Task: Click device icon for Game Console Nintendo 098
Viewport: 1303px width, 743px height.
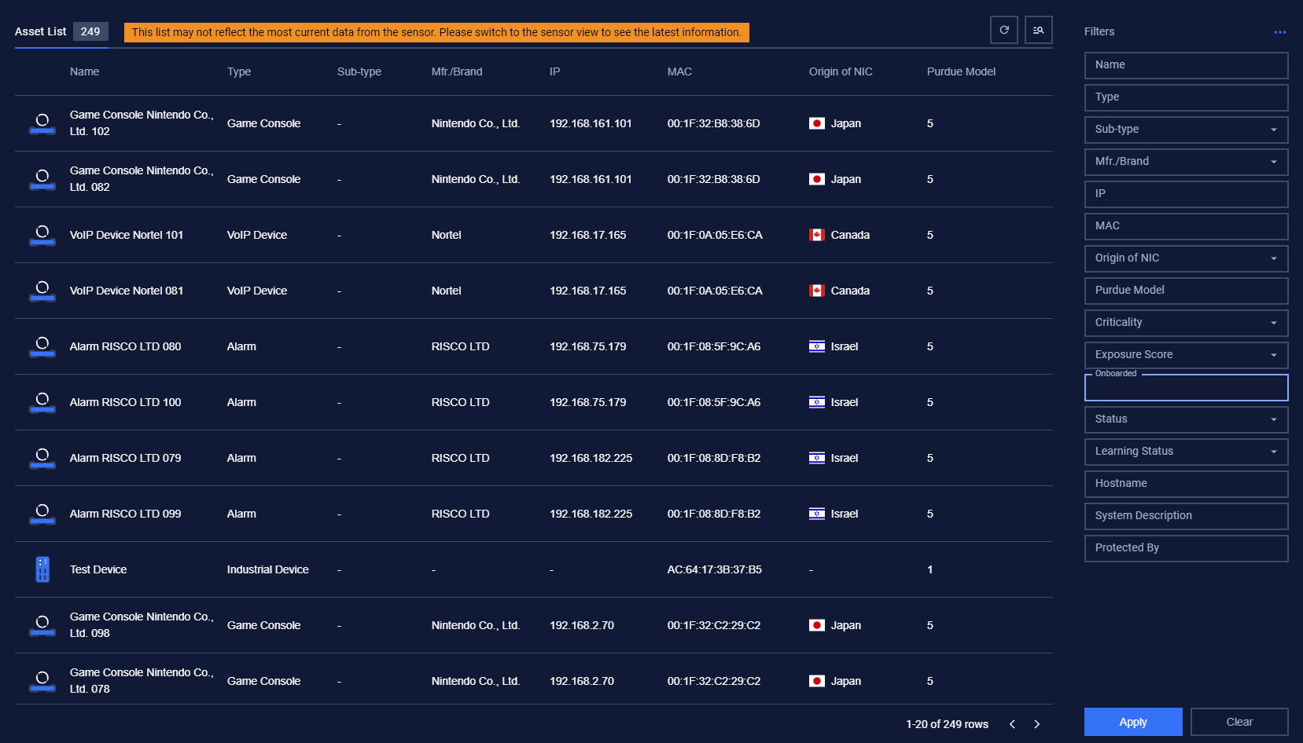Action: click(x=42, y=625)
